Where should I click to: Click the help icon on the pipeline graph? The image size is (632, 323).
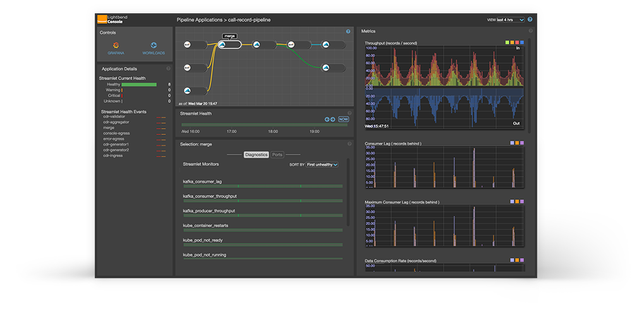pyautogui.click(x=348, y=32)
